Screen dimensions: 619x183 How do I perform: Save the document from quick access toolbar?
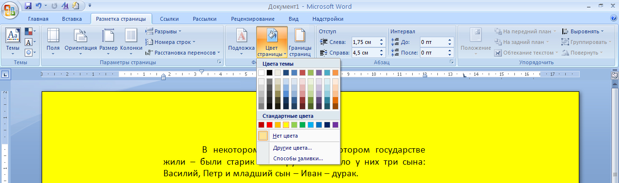[x=28, y=6]
